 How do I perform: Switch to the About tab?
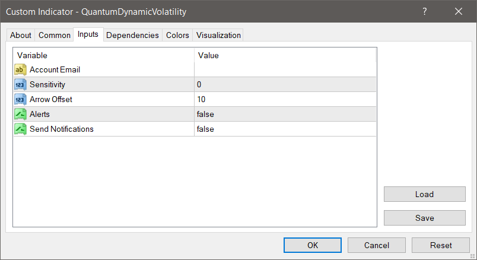[21, 35]
